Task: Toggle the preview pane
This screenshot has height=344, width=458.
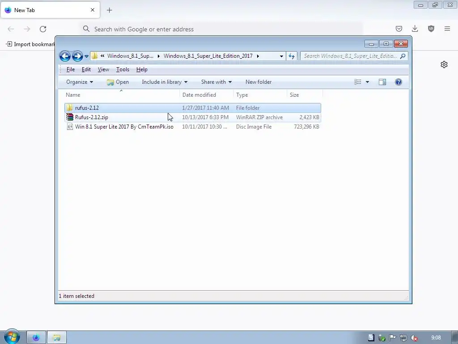Action: [382, 82]
